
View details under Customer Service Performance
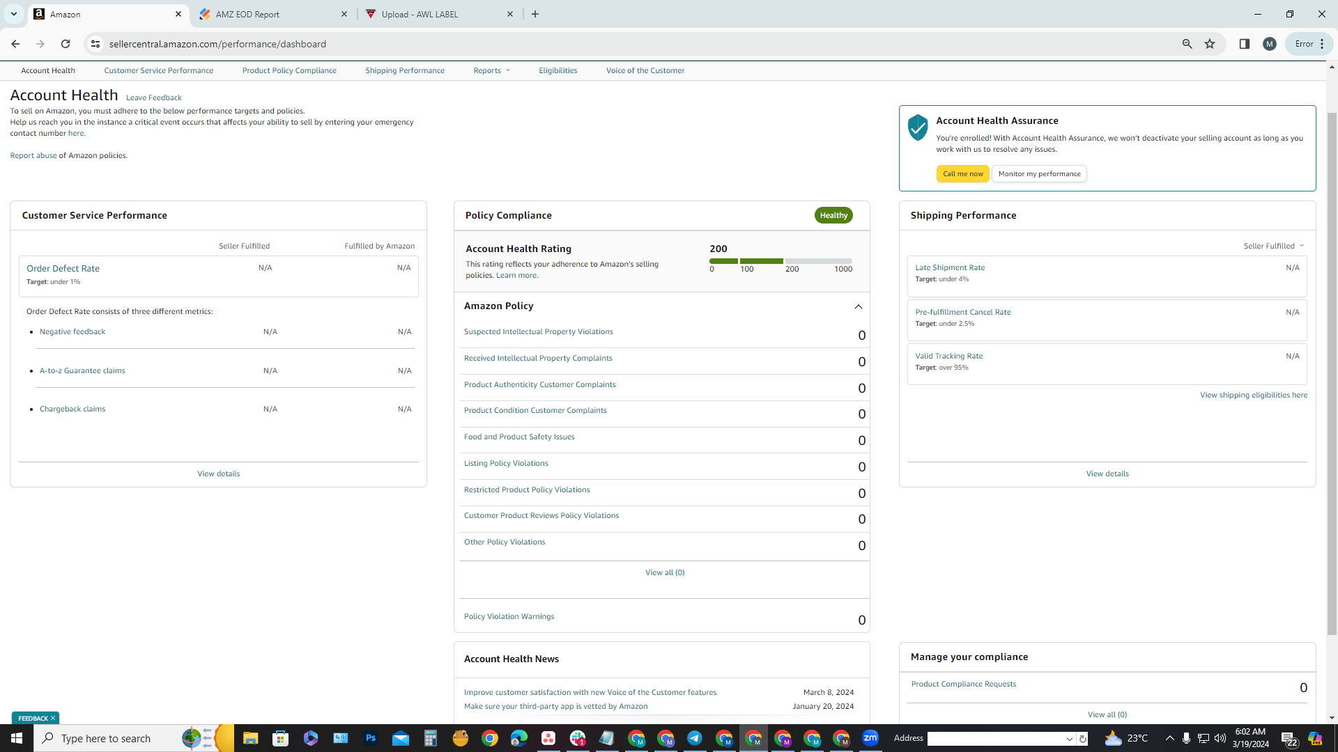click(218, 473)
